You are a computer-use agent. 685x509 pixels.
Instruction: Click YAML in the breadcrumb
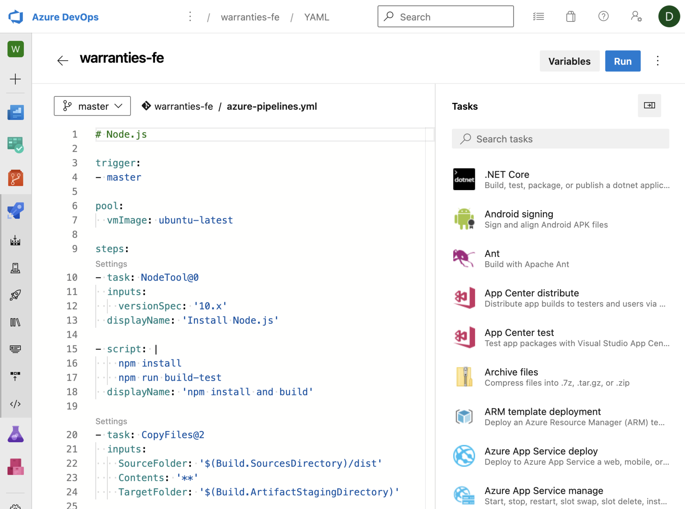(316, 17)
